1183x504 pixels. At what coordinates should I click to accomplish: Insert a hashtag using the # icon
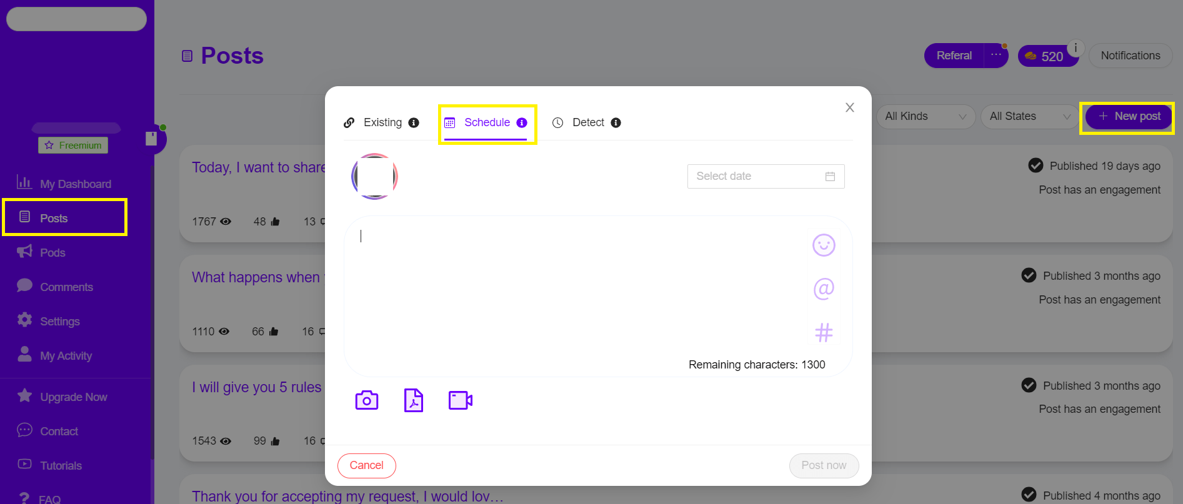[824, 333]
